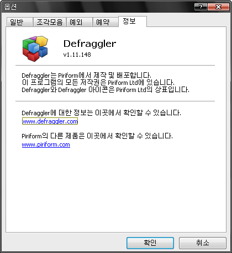The image size is (232, 253).
Task: Close the 옵션 dialog with the X
Action: (218, 7)
